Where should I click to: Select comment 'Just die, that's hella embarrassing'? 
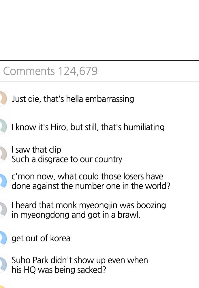tap(73, 99)
